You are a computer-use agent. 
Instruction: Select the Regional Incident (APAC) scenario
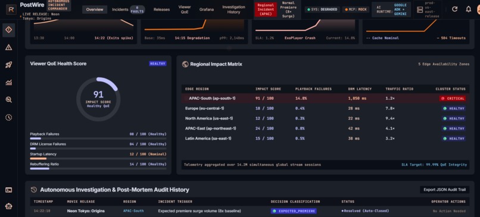point(266,10)
